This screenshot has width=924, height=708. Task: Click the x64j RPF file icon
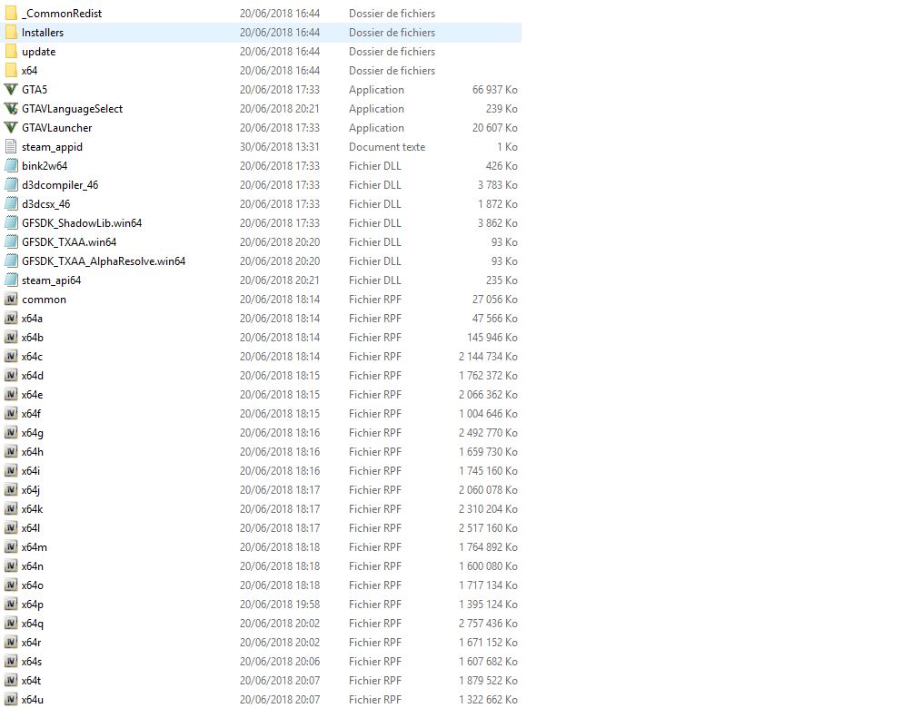tap(11, 490)
